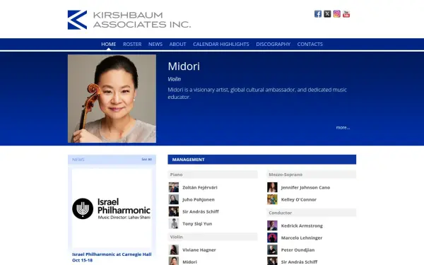Open Peter Oundjian's artist page link
The width and height of the screenshot is (424, 265).
coord(298,250)
